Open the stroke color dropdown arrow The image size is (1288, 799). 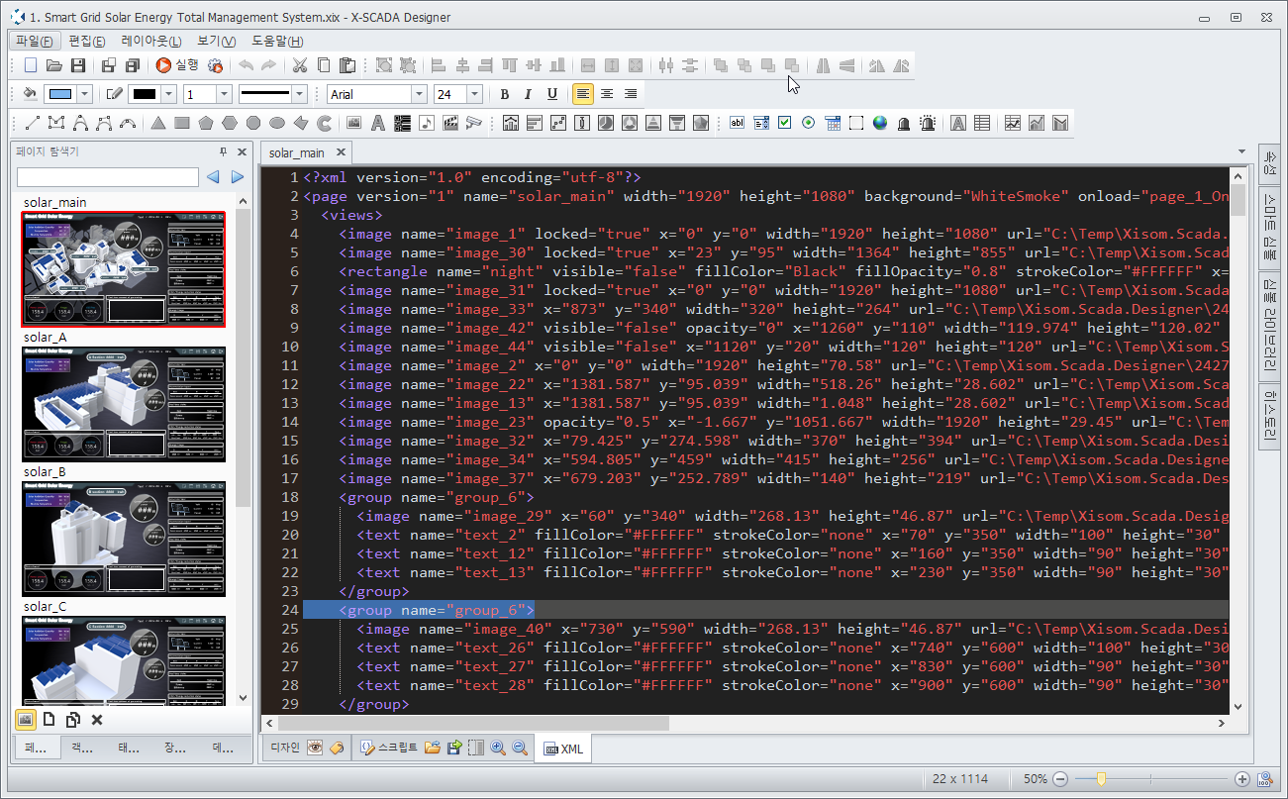(168, 94)
